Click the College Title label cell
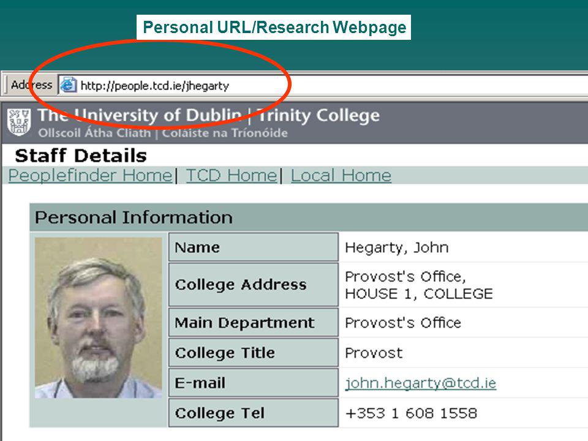Screen dimensions: 588x441 point(254,353)
